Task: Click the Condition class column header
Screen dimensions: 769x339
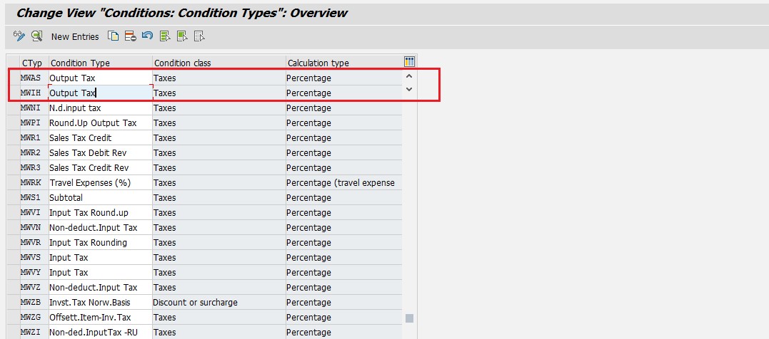Action: pos(218,63)
